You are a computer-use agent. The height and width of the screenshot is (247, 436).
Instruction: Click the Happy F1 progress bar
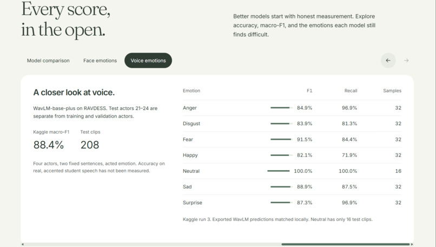pyautogui.click(x=281, y=155)
